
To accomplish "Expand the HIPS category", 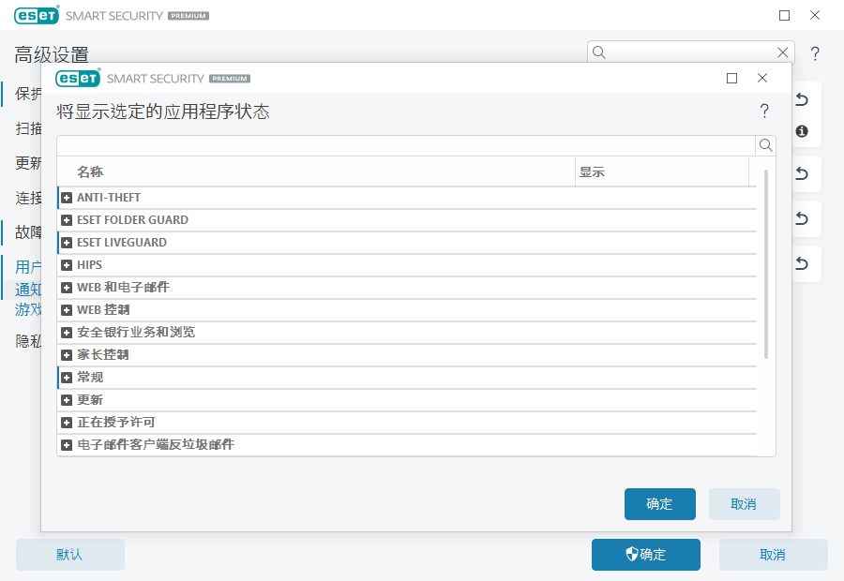I will (x=67, y=265).
